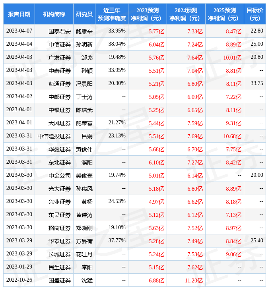Click researcher name 吕娟
Viewport: 266px width, 290px height.
(x=87, y=136)
